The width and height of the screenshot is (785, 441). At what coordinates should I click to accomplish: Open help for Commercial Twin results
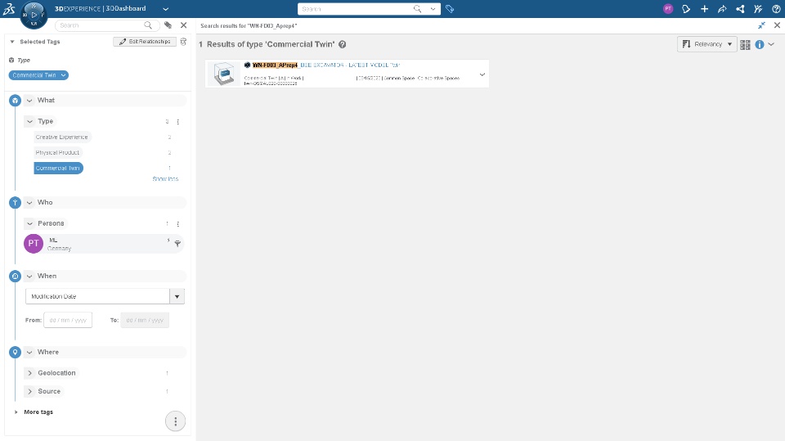pyautogui.click(x=343, y=44)
